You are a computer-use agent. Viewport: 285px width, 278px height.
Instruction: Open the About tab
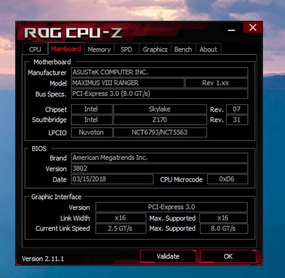(208, 49)
